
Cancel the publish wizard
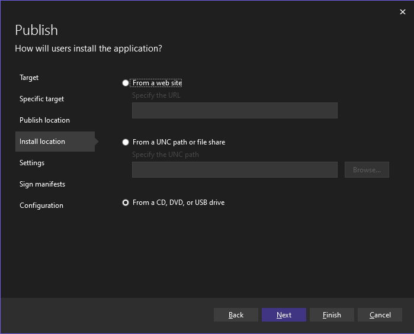click(380, 315)
